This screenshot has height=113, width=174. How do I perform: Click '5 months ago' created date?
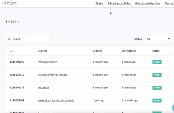pos(100,62)
